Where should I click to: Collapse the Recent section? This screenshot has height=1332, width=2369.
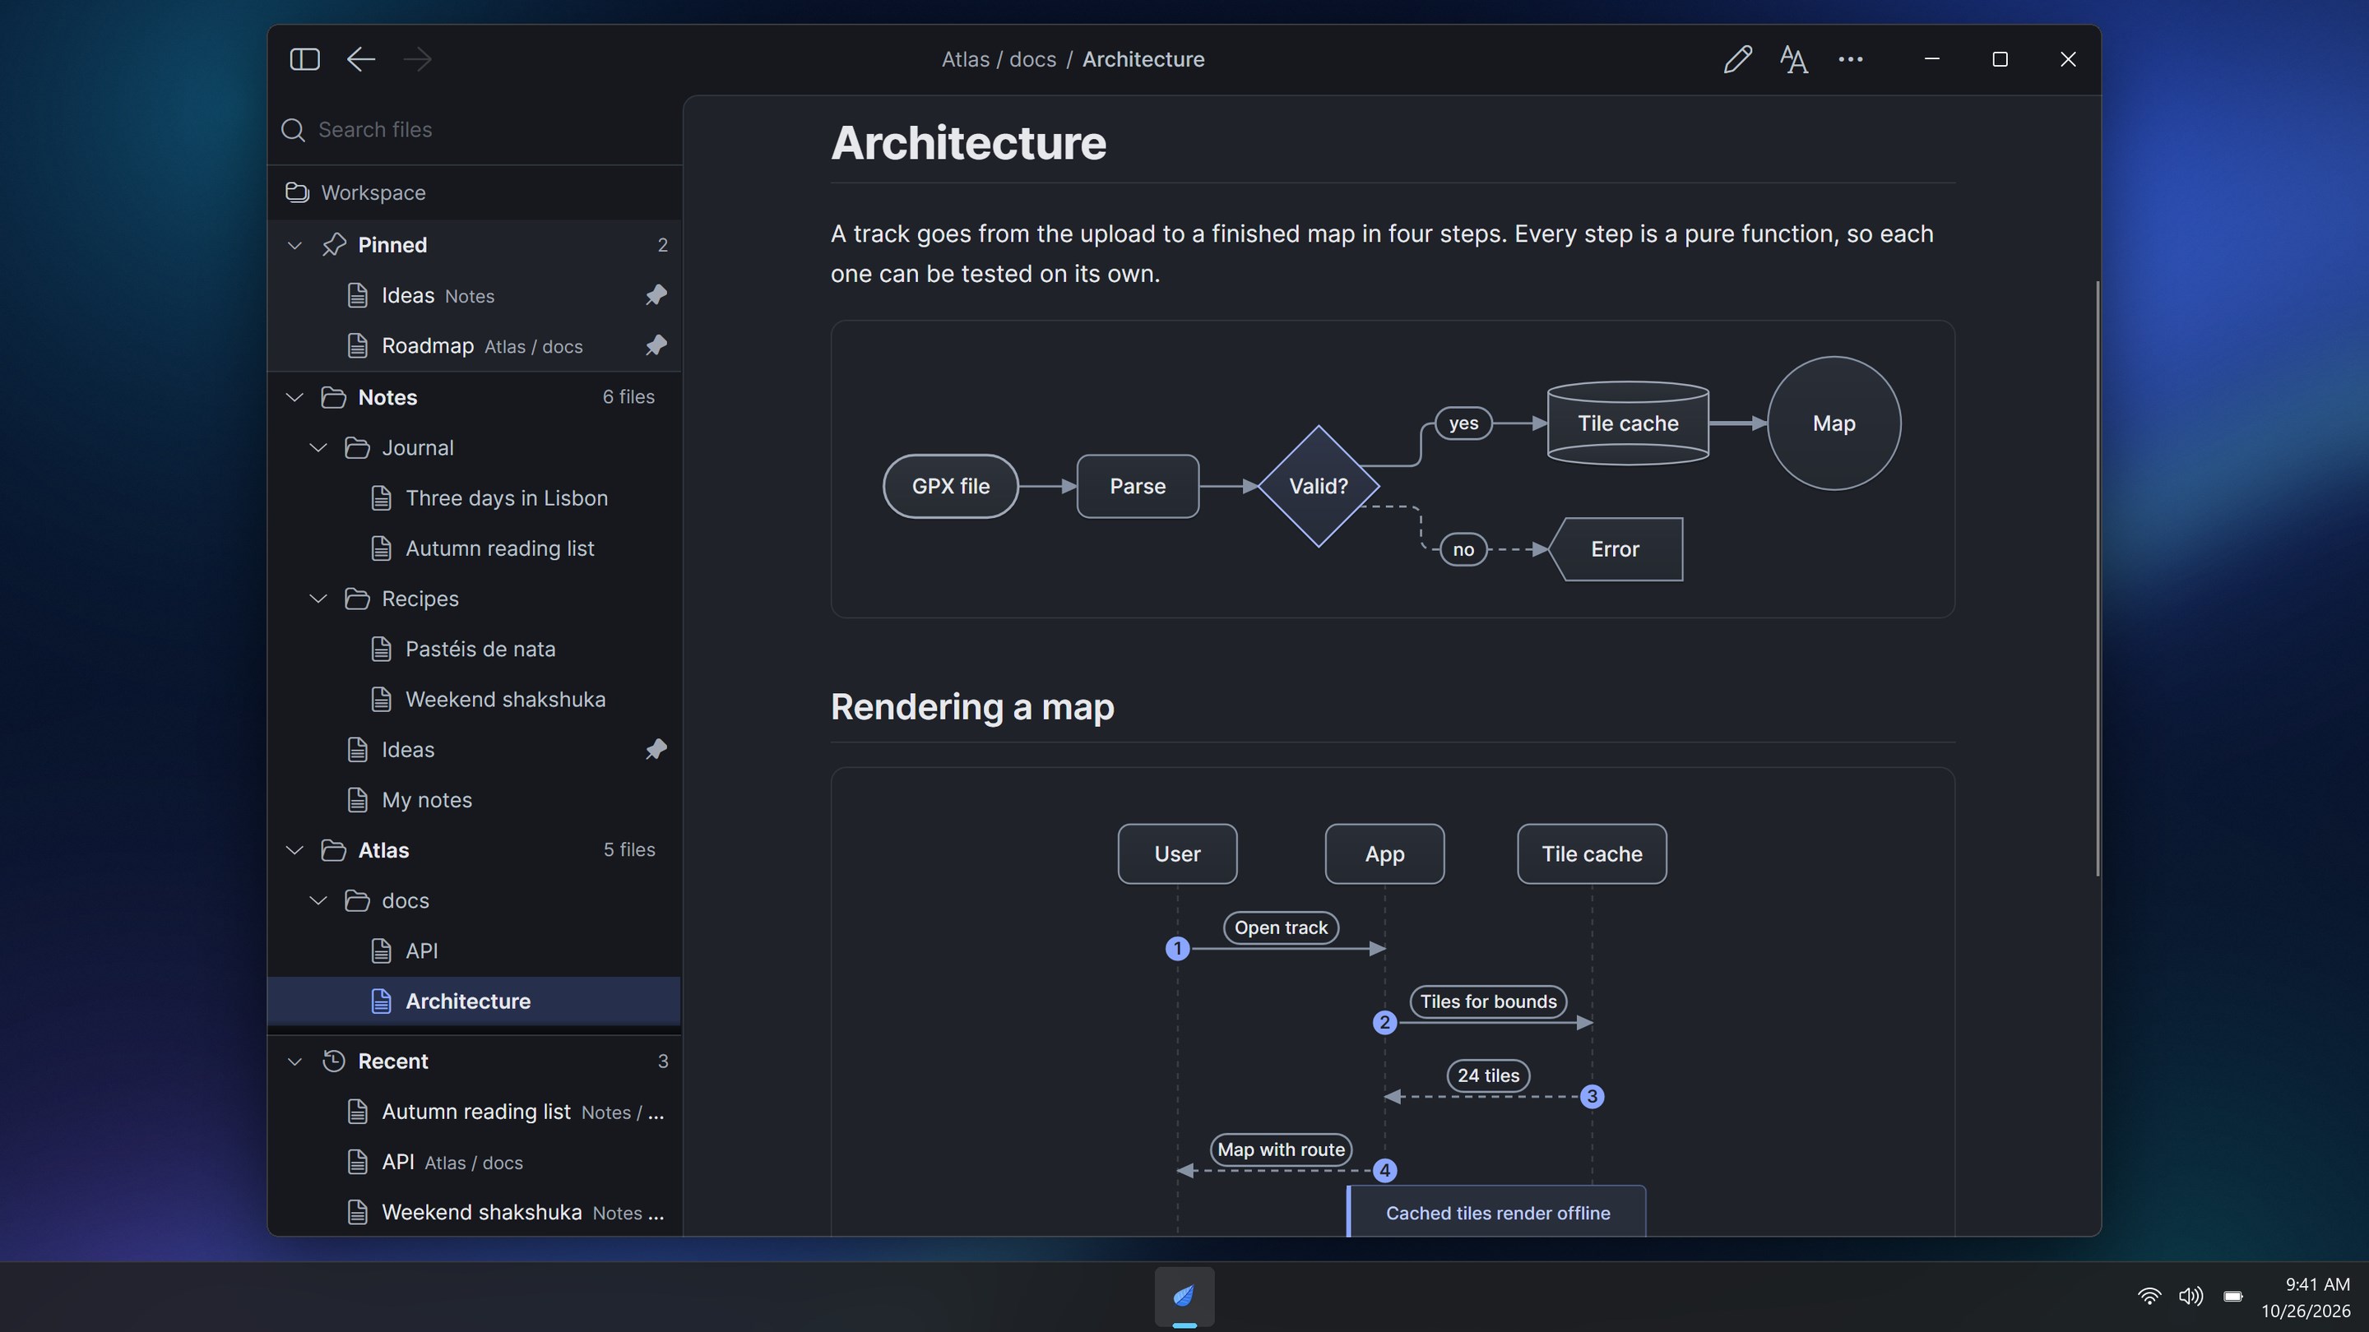pyautogui.click(x=294, y=1061)
